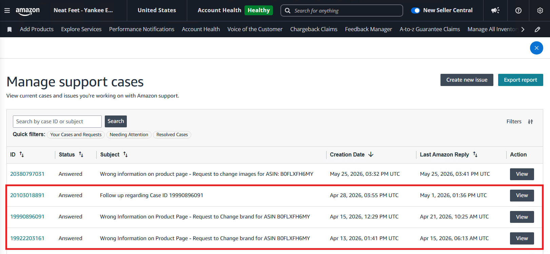The image size is (550, 254).
Task: Open case ID 19990896091 link
Action: pyautogui.click(x=27, y=217)
